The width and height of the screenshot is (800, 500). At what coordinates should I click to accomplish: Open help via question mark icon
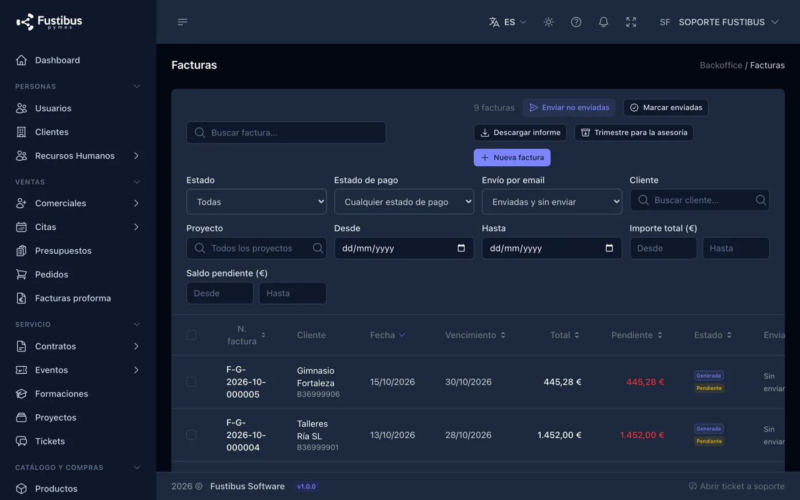tap(576, 22)
